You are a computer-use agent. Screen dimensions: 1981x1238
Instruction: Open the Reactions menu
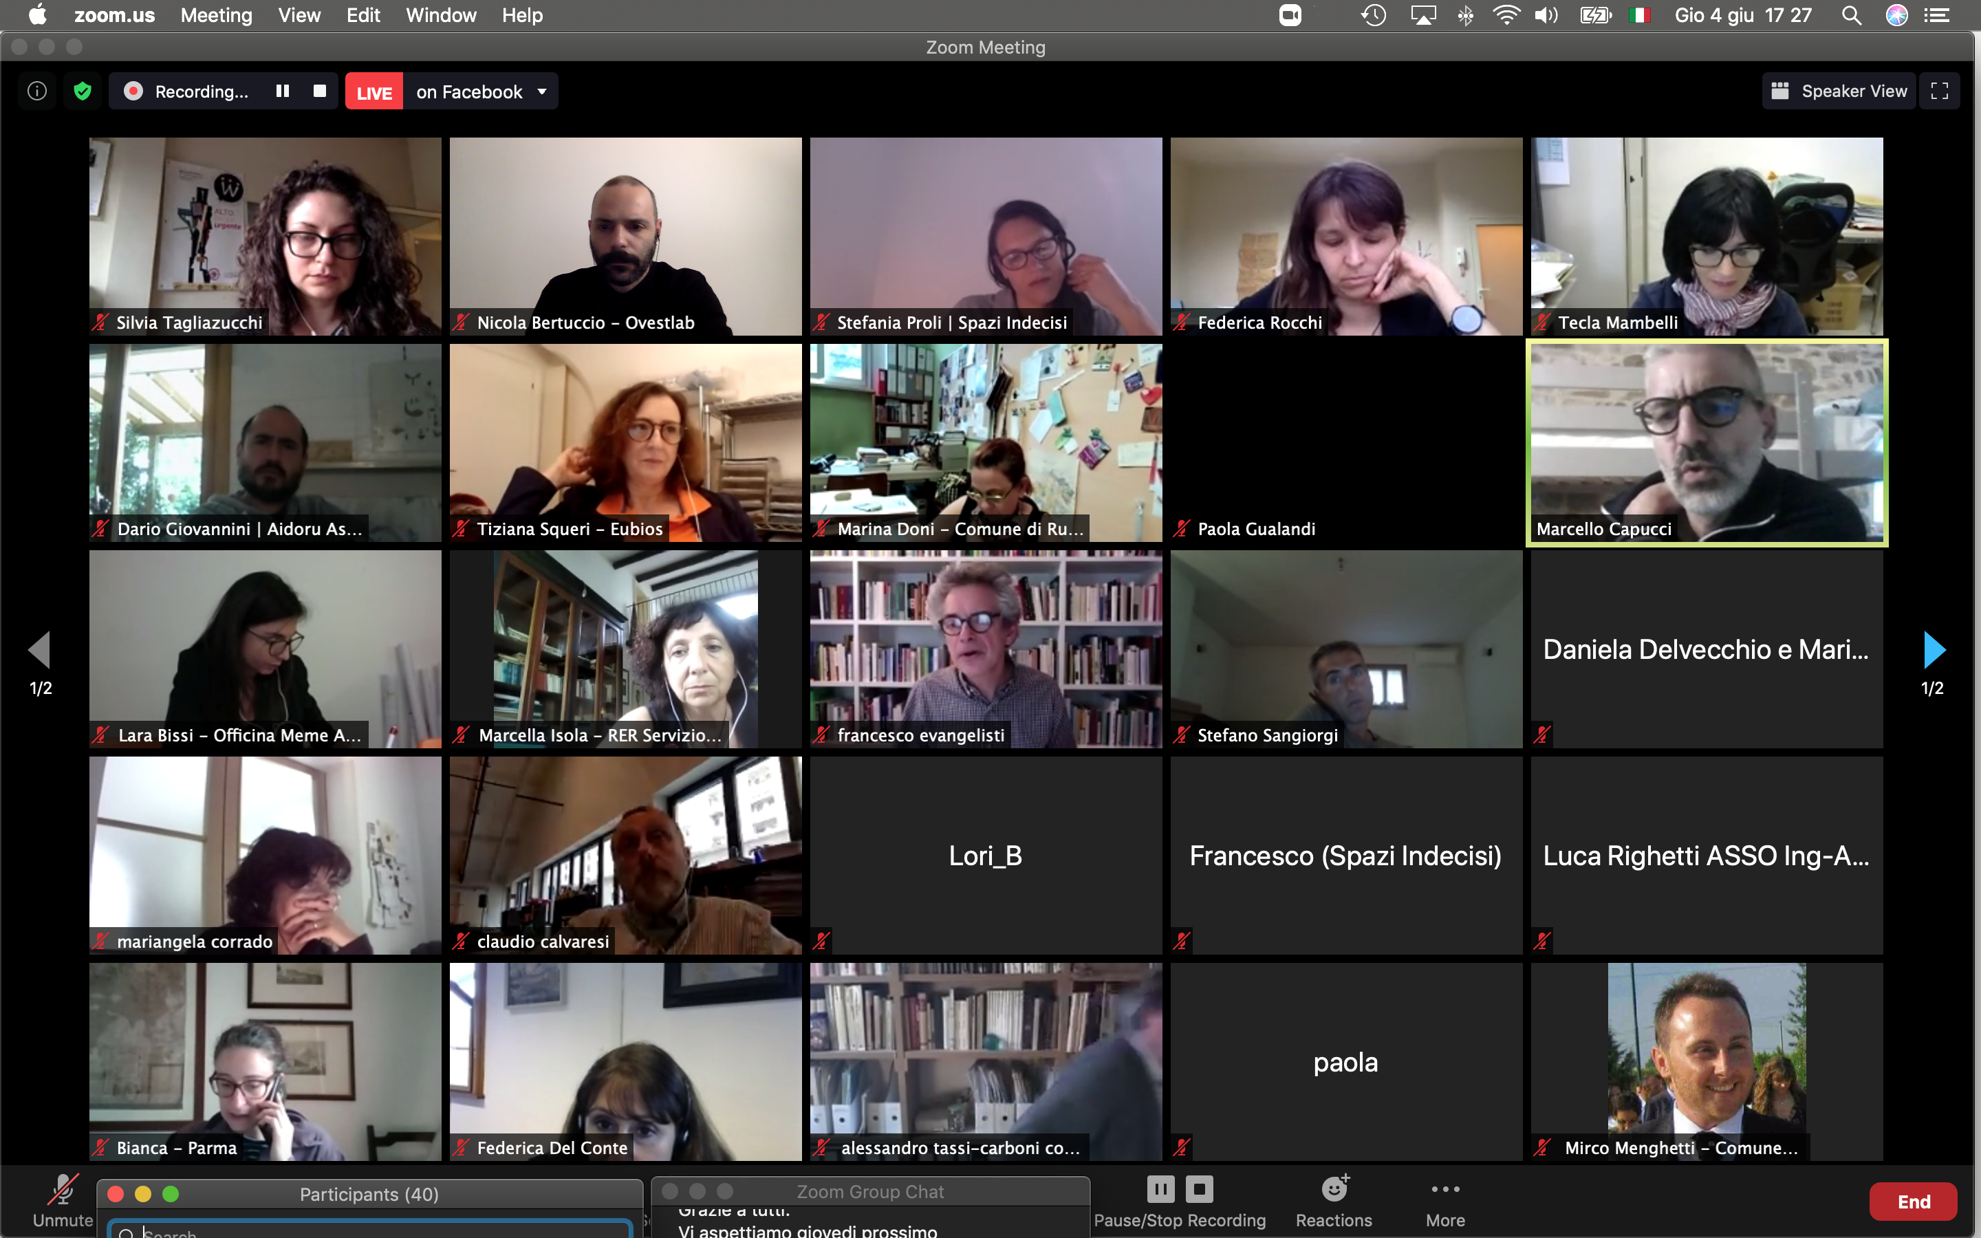click(x=1334, y=1200)
